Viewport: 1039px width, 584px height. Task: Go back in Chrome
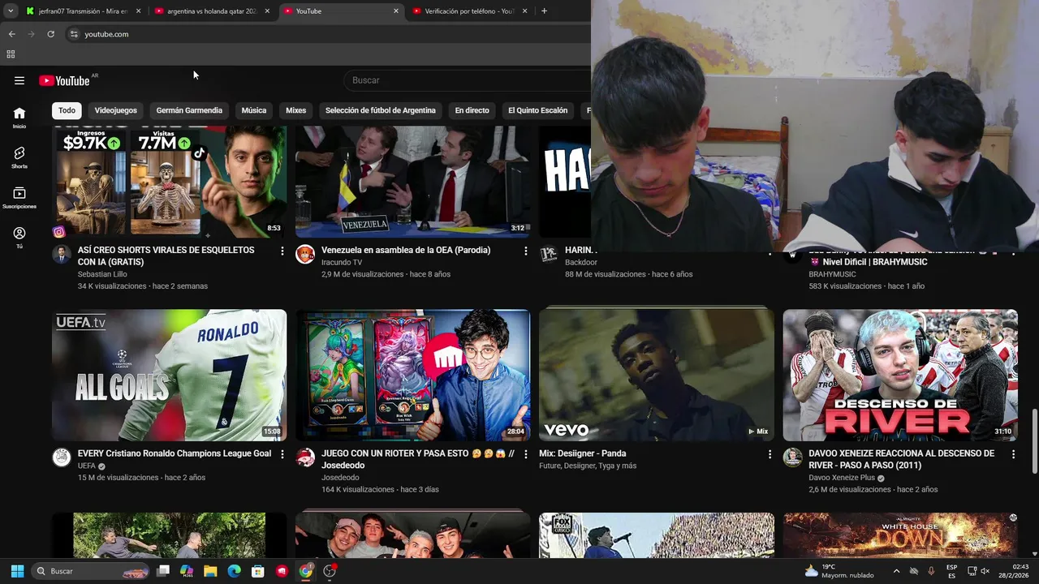(11, 34)
